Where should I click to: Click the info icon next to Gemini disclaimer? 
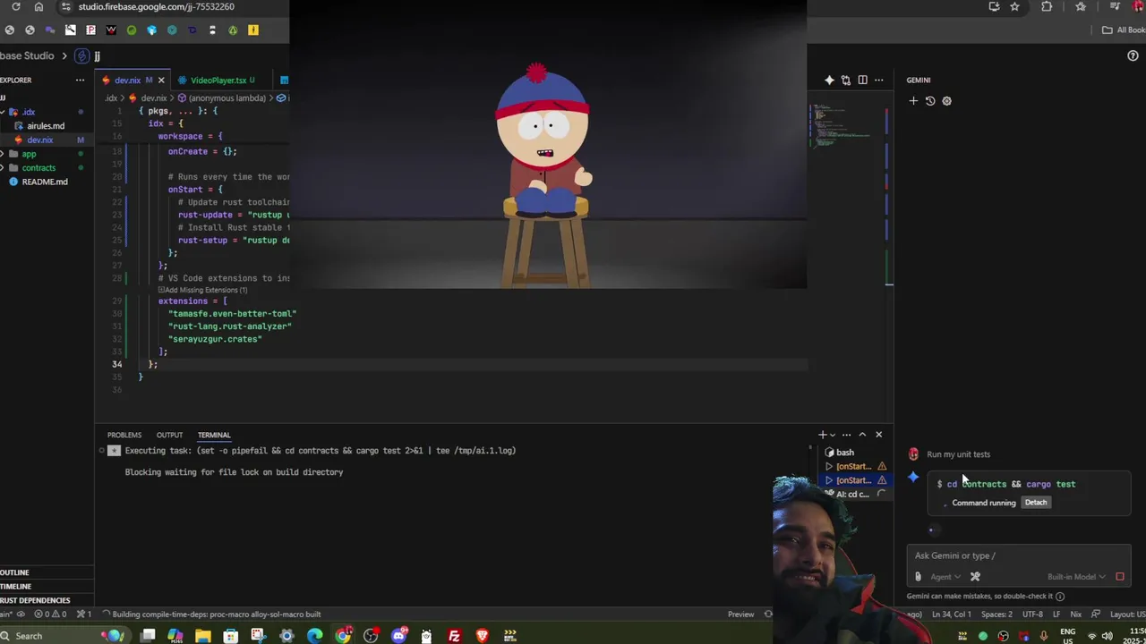(1060, 597)
